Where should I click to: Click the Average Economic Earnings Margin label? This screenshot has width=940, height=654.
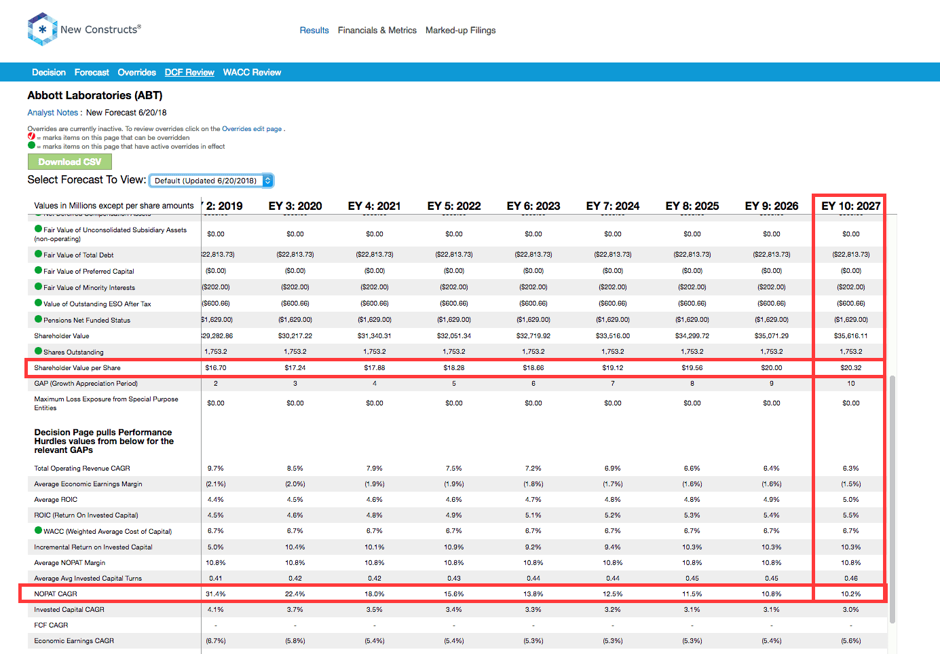pyautogui.click(x=88, y=484)
